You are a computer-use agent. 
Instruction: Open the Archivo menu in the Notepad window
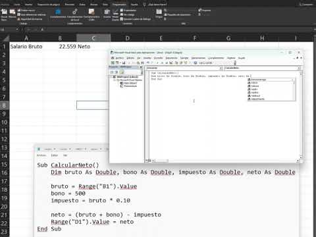pos(41,155)
